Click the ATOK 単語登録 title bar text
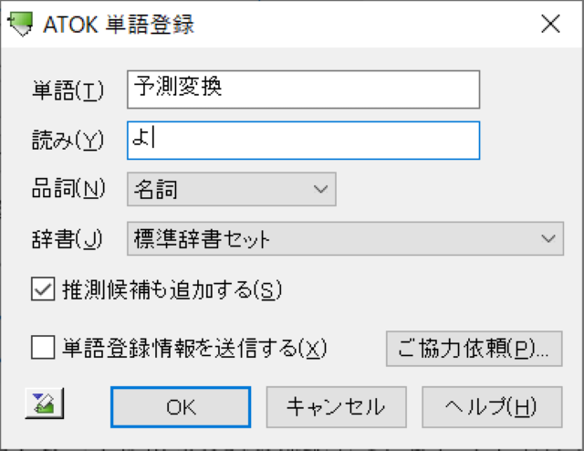This screenshot has width=584, height=451. pyautogui.click(x=119, y=25)
